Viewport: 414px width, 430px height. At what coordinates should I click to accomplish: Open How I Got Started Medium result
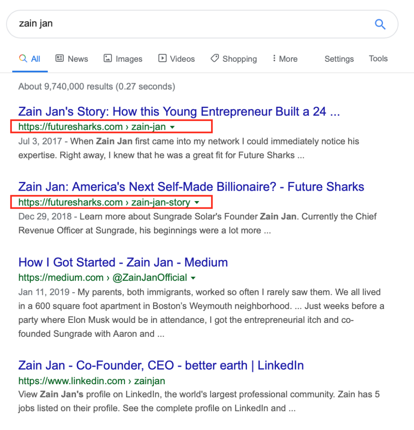123,262
